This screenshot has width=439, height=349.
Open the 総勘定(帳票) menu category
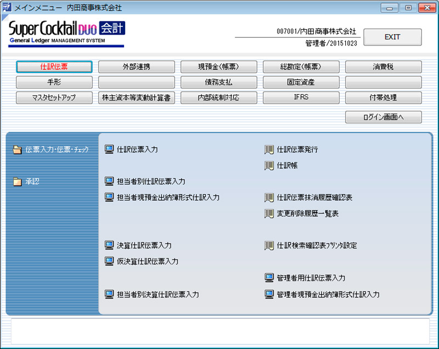point(301,67)
